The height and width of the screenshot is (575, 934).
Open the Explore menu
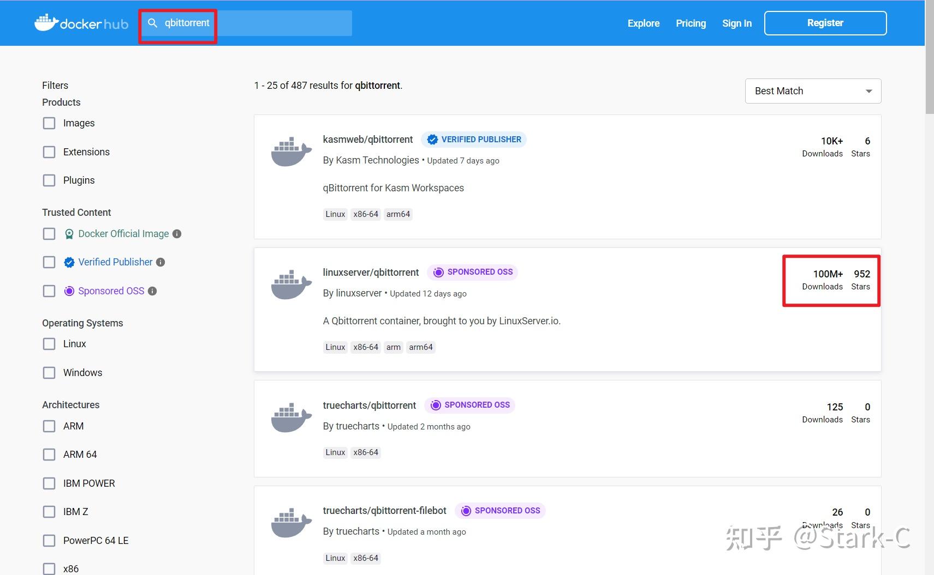click(643, 23)
